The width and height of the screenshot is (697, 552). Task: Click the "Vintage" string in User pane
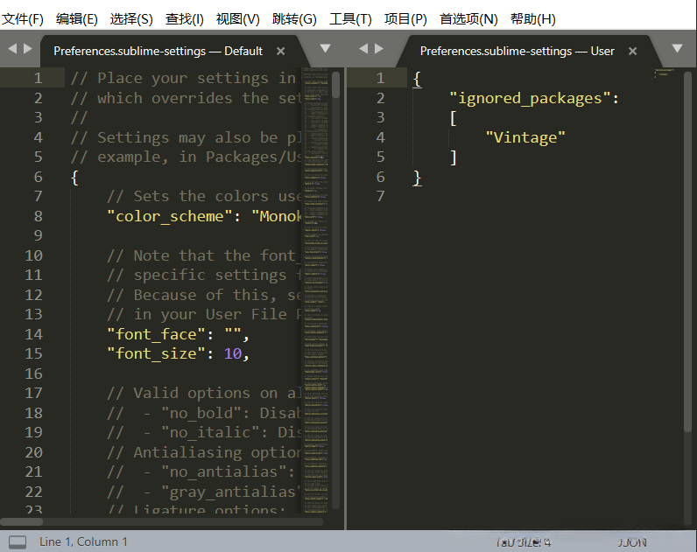525,137
